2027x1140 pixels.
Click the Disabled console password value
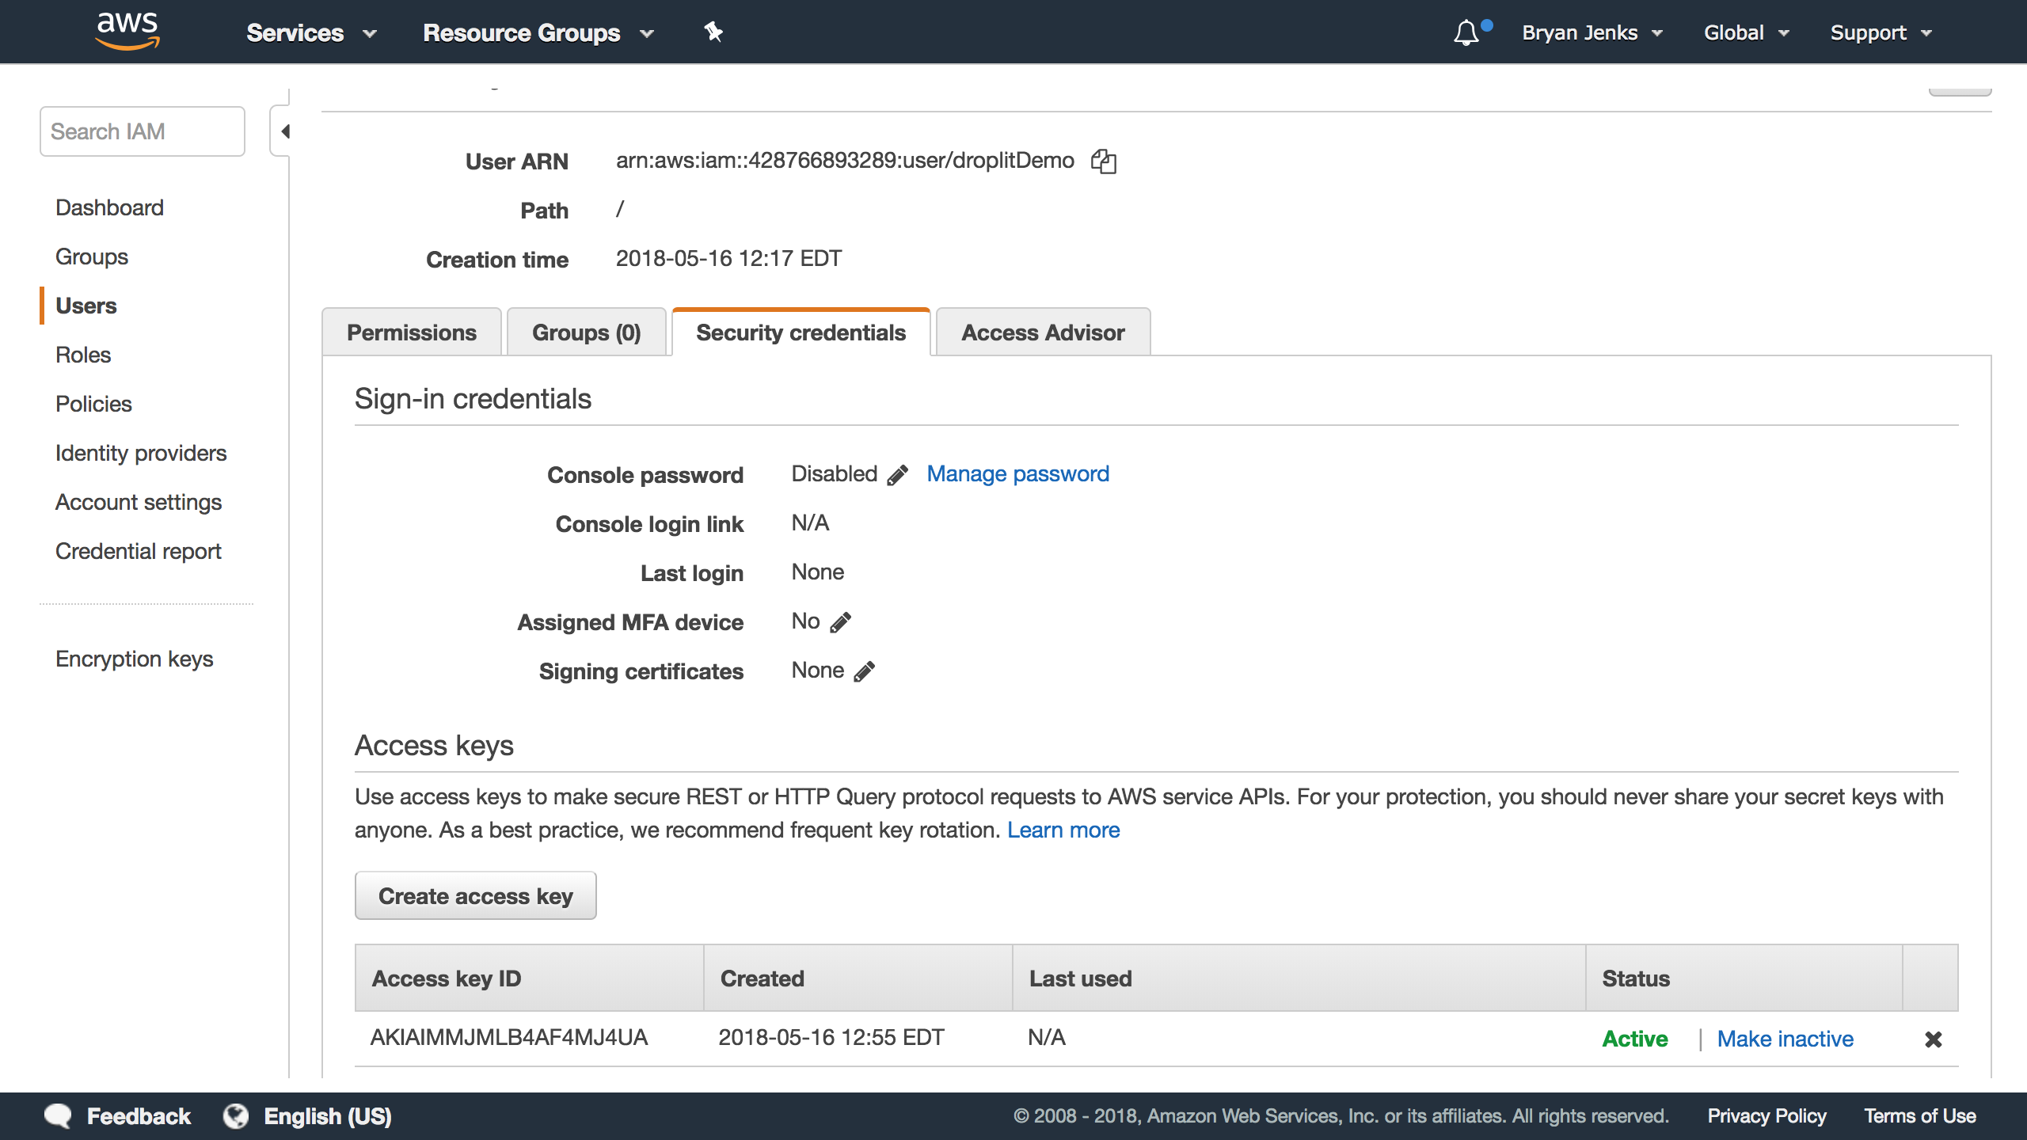835,473
